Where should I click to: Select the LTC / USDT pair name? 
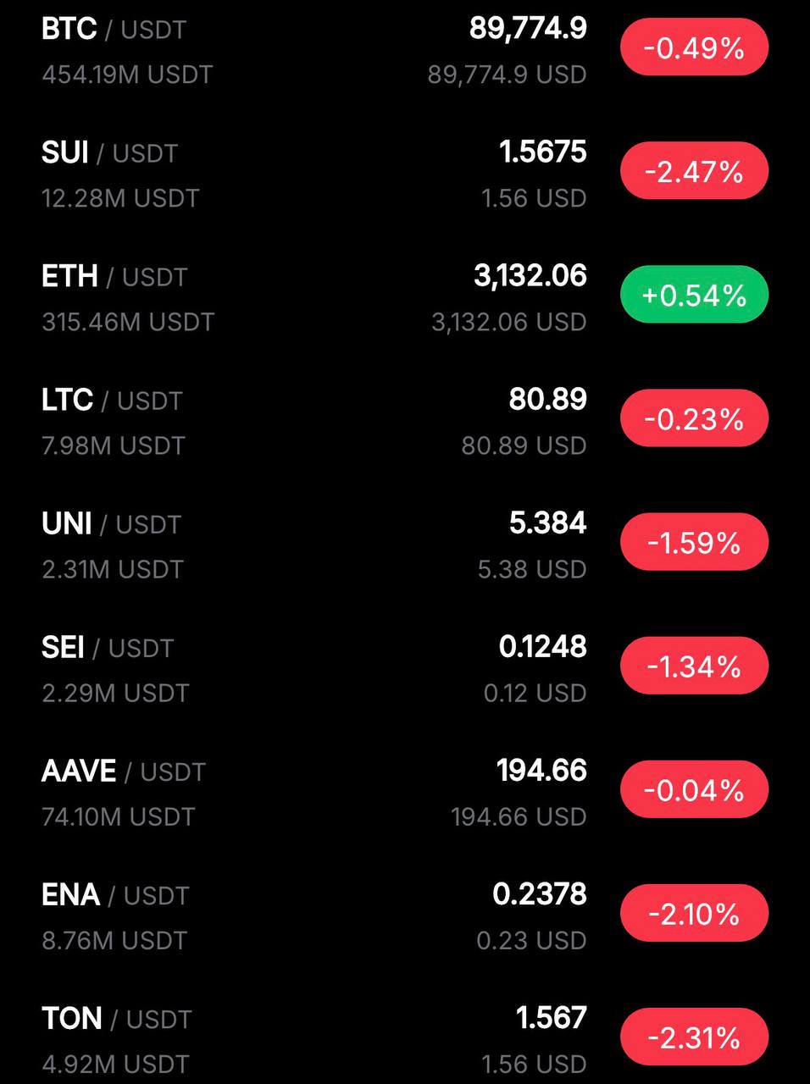tap(112, 401)
